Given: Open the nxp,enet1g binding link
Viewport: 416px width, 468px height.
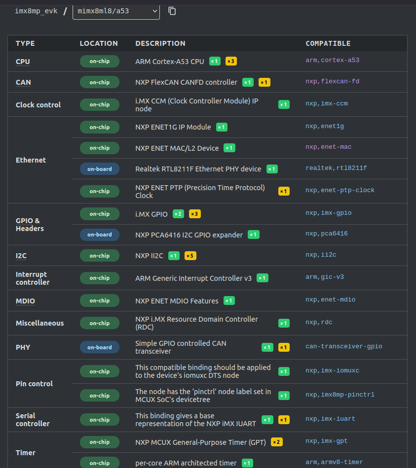Looking at the screenshot, I should [325, 126].
